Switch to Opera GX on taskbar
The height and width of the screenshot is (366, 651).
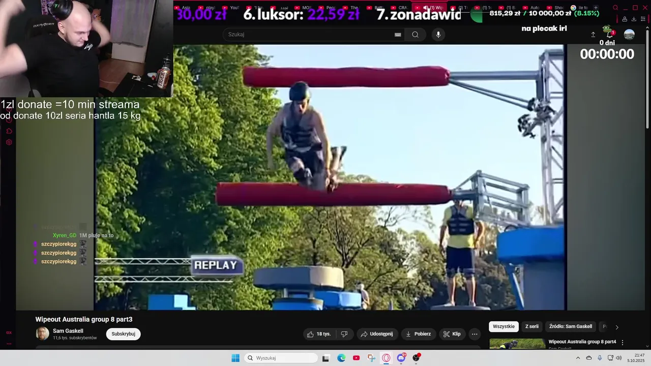pos(386,358)
